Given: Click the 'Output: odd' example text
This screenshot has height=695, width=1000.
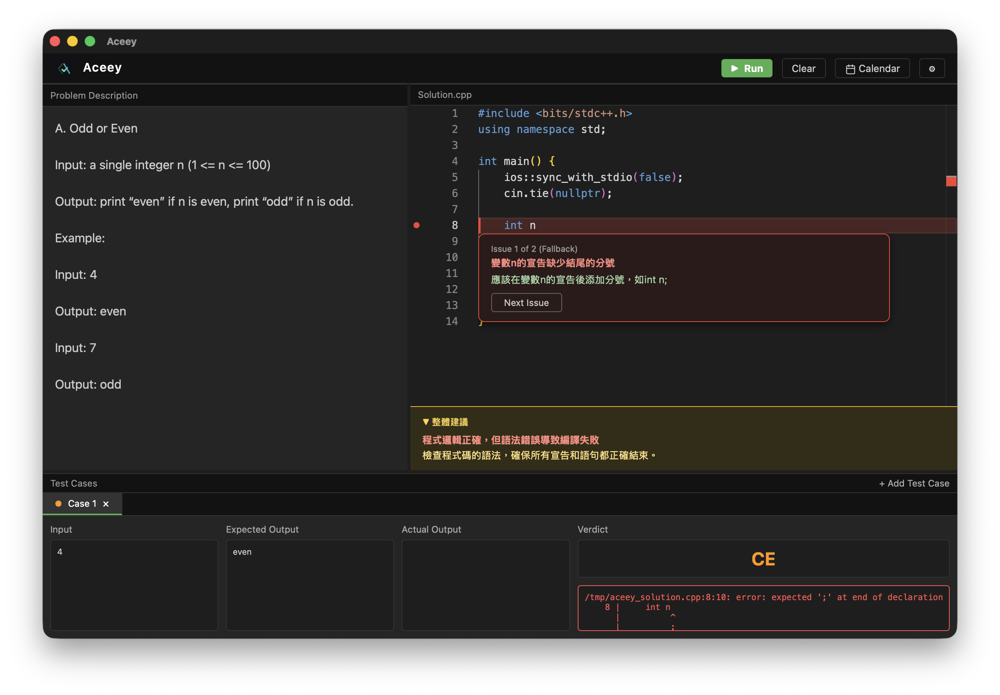Looking at the screenshot, I should coord(88,384).
